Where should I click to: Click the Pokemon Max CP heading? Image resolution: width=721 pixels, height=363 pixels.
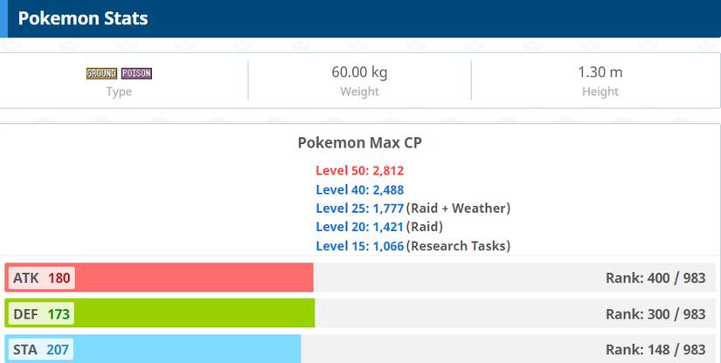tap(359, 143)
